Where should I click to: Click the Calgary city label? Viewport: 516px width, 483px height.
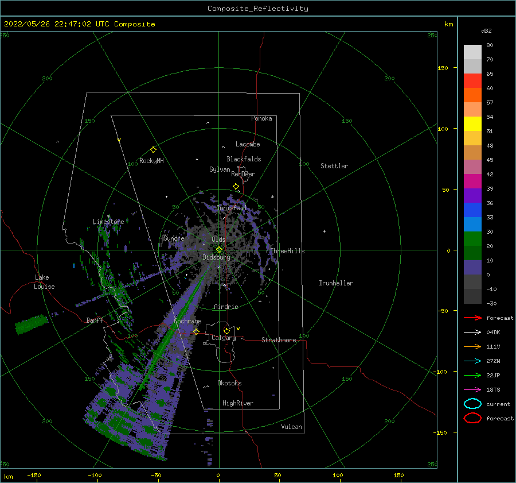[x=224, y=338]
